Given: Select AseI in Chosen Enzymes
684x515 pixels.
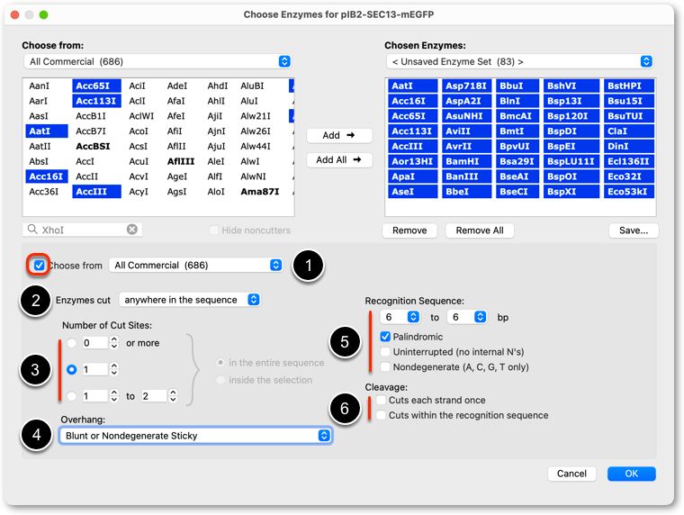Looking at the screenshot, I should [413, 192].
